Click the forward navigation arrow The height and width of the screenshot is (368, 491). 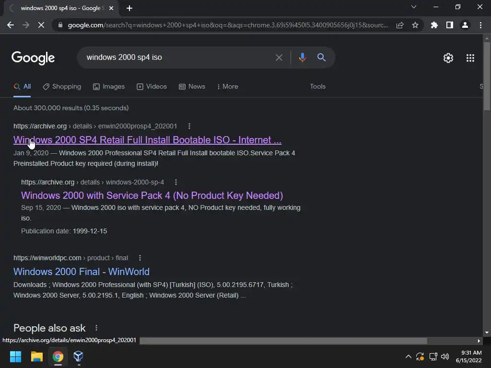pos(26,25)
